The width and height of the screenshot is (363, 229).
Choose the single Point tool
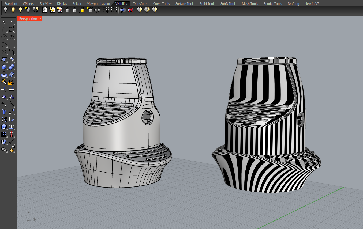pos(12,22)
